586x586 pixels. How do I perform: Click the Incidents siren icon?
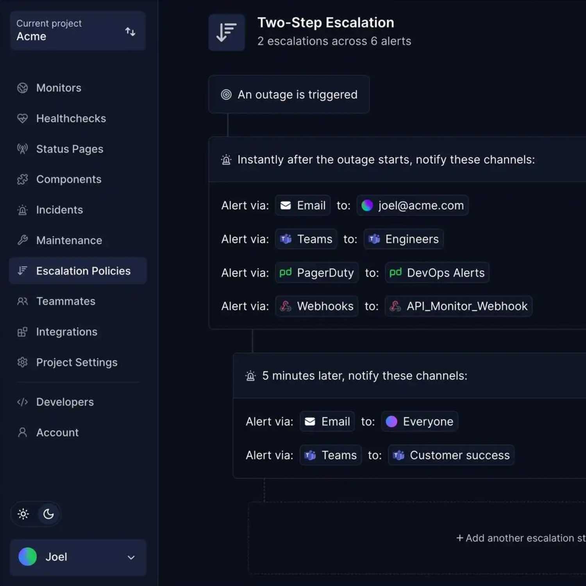coord(23,210)
